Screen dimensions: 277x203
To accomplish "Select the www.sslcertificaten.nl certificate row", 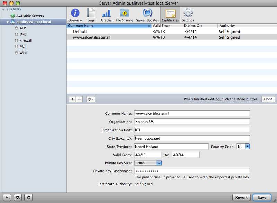I will tap(172, 37).
